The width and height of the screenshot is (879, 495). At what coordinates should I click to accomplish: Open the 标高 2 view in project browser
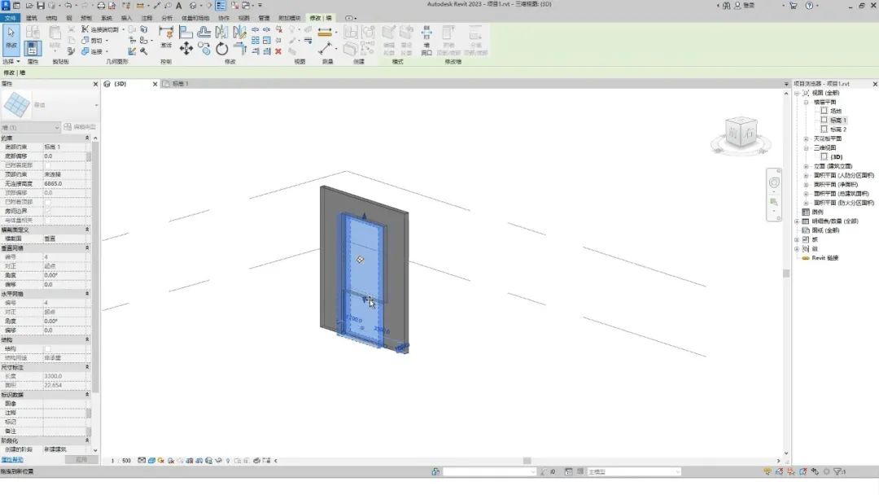click(838, 129)
